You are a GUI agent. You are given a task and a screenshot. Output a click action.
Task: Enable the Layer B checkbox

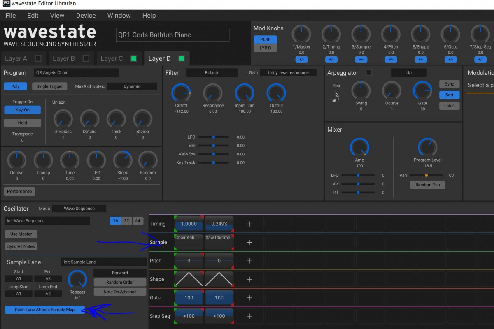tap(86, 58)
